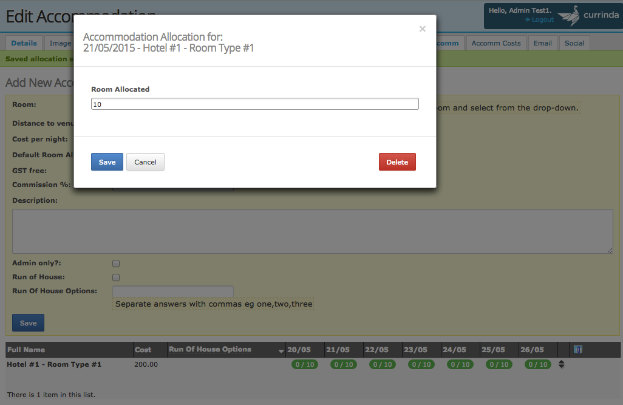Viewport: 623px width, 405px height.
Task: Click the Room Allocated input field
Action: click(x=254, y=104)
